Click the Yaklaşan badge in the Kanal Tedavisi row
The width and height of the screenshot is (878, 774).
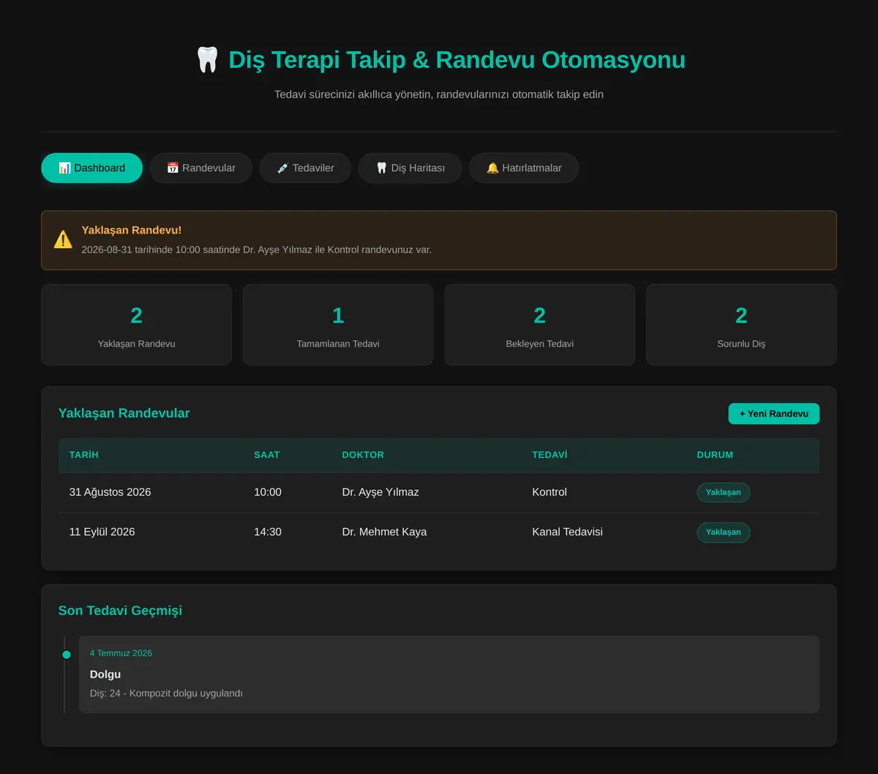click(x=723, y=532)
